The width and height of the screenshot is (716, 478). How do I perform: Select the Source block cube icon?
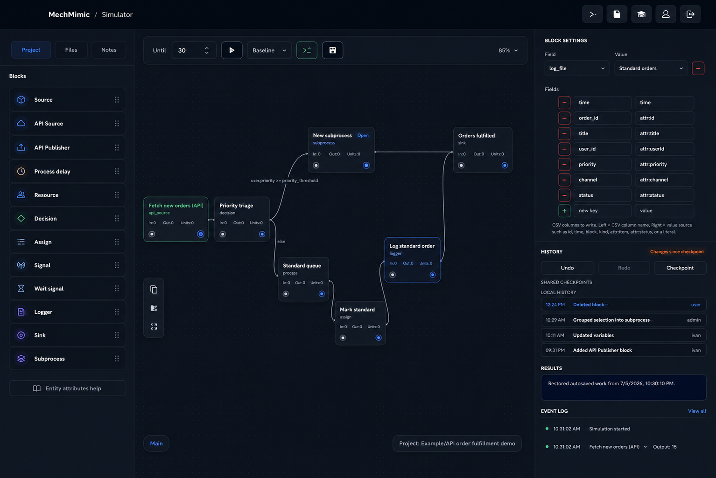tap(21, 100)
